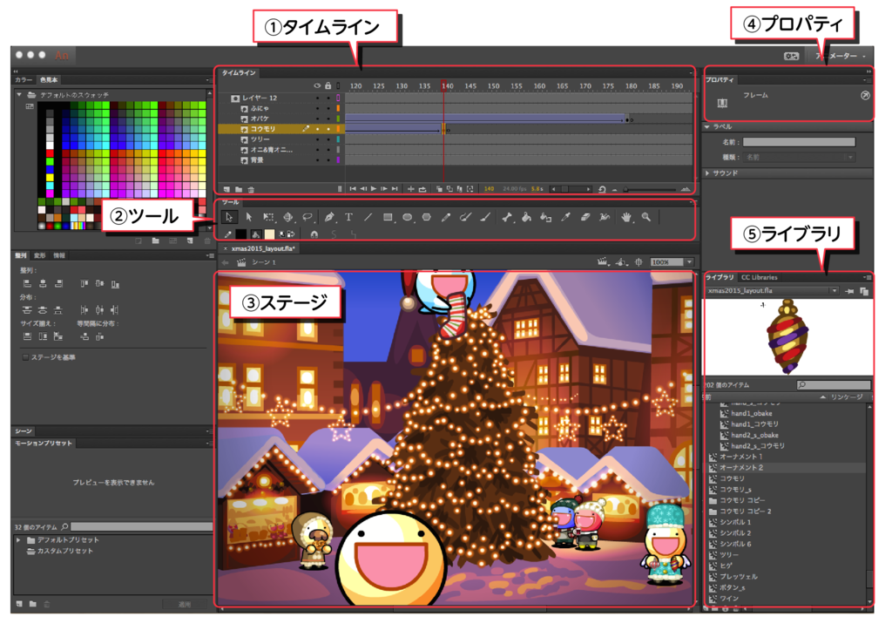Select the Pen tool
Screen dimensions: 892x637
[x=329, y=217]
